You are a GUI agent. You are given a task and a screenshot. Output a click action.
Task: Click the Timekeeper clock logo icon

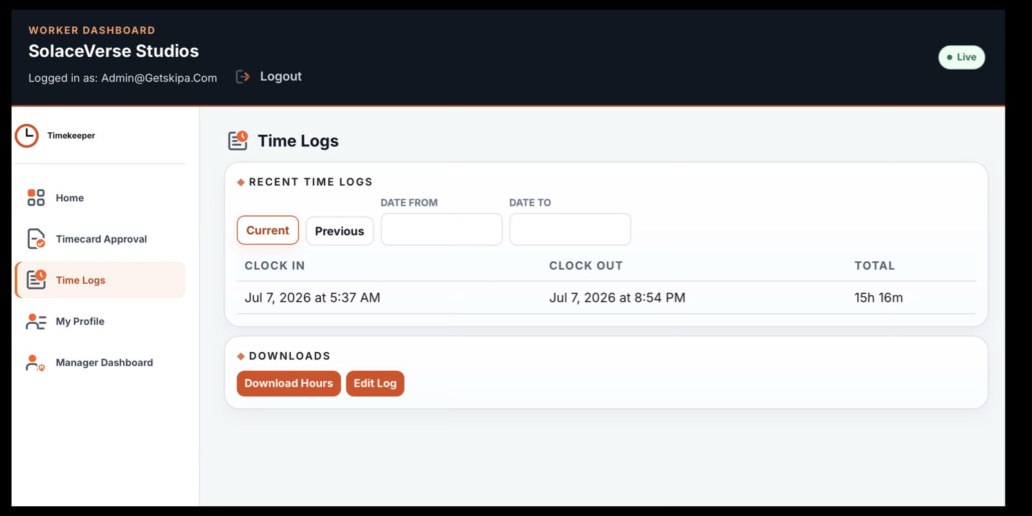pos(27,135)
